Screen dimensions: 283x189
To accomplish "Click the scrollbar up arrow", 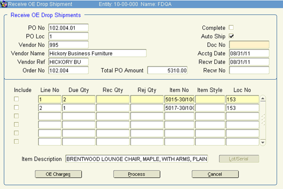I will click(263, 99).
